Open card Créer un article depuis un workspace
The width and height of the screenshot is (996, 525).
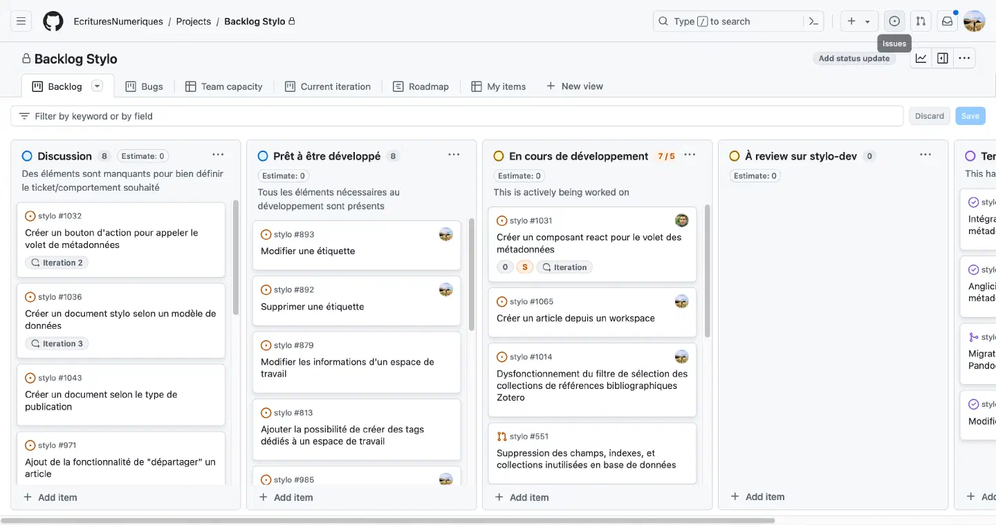tap(575, 318)
